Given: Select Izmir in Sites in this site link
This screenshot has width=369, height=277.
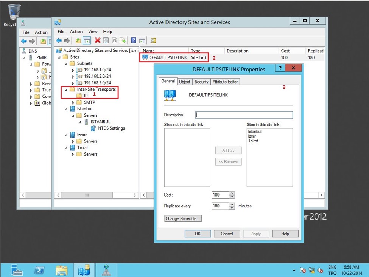Looking at the screenshot, I should point(252,136).
